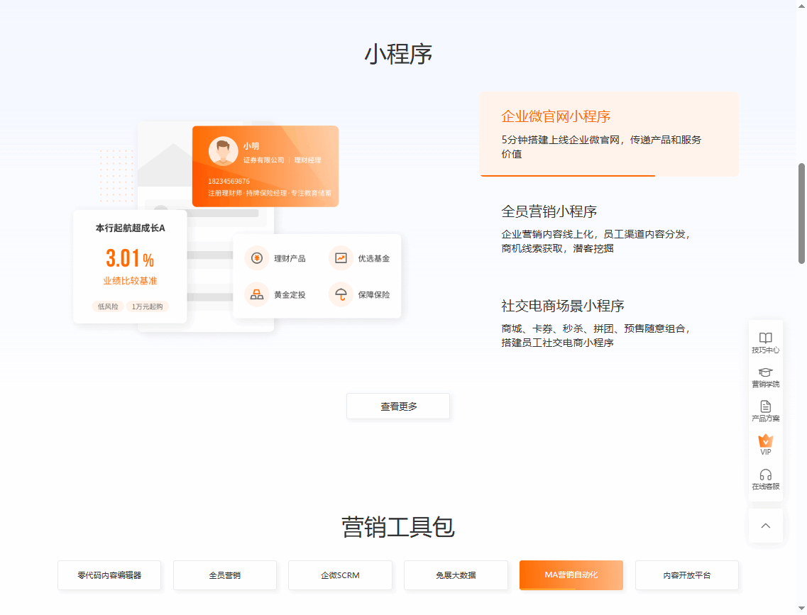This screenshot has width=807, height=615.
Task: Open the 免展大数据 tab
Action: [456, 575]
